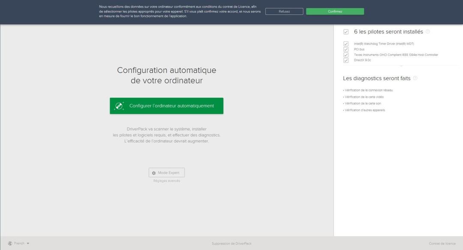Viewport: 463px width, 250px height.
Task: Disable Intel(R) Watchdog Timer Driver installation
Action: point(346,44)
